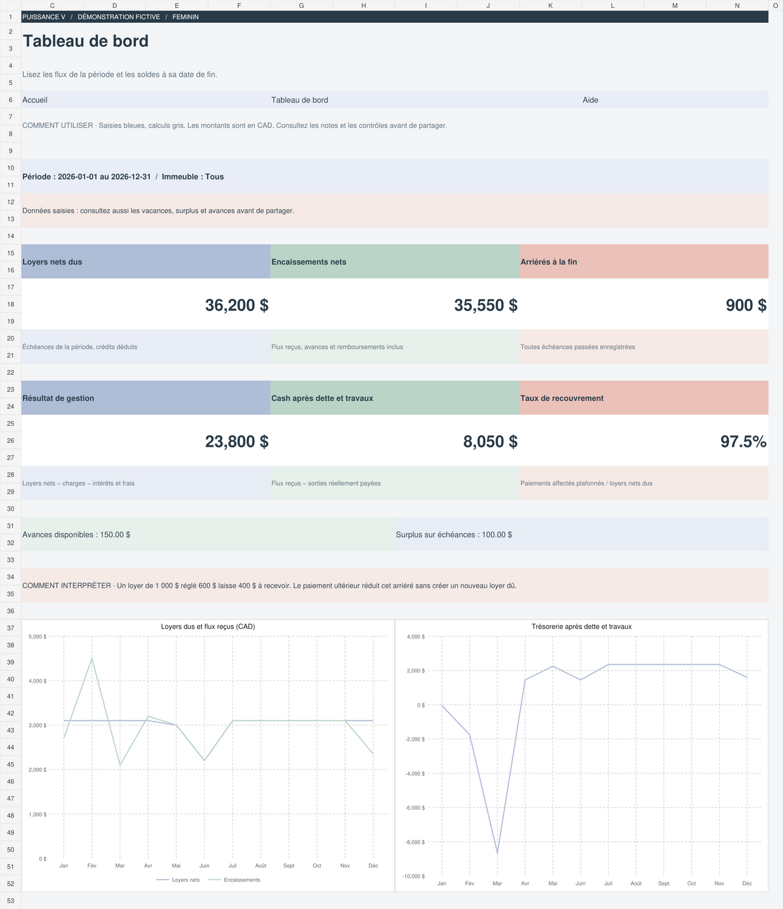Select the Trésorerie après dette et travaux chart
The image size is (783, 909).
[x=581, y=756]
